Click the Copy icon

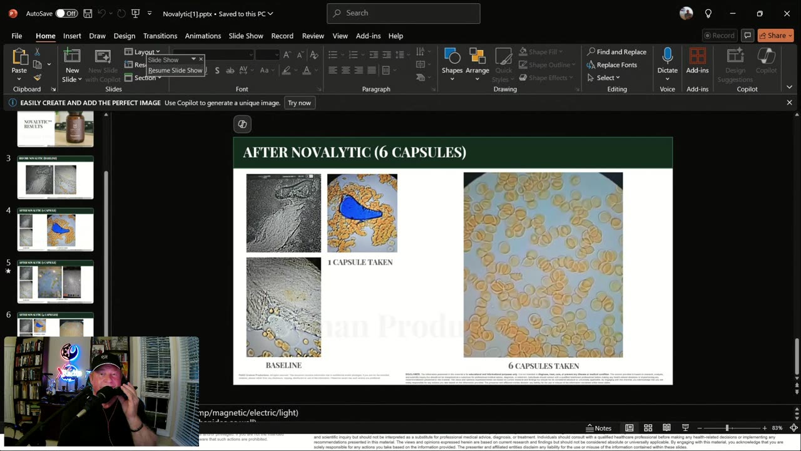coord(38,64)
